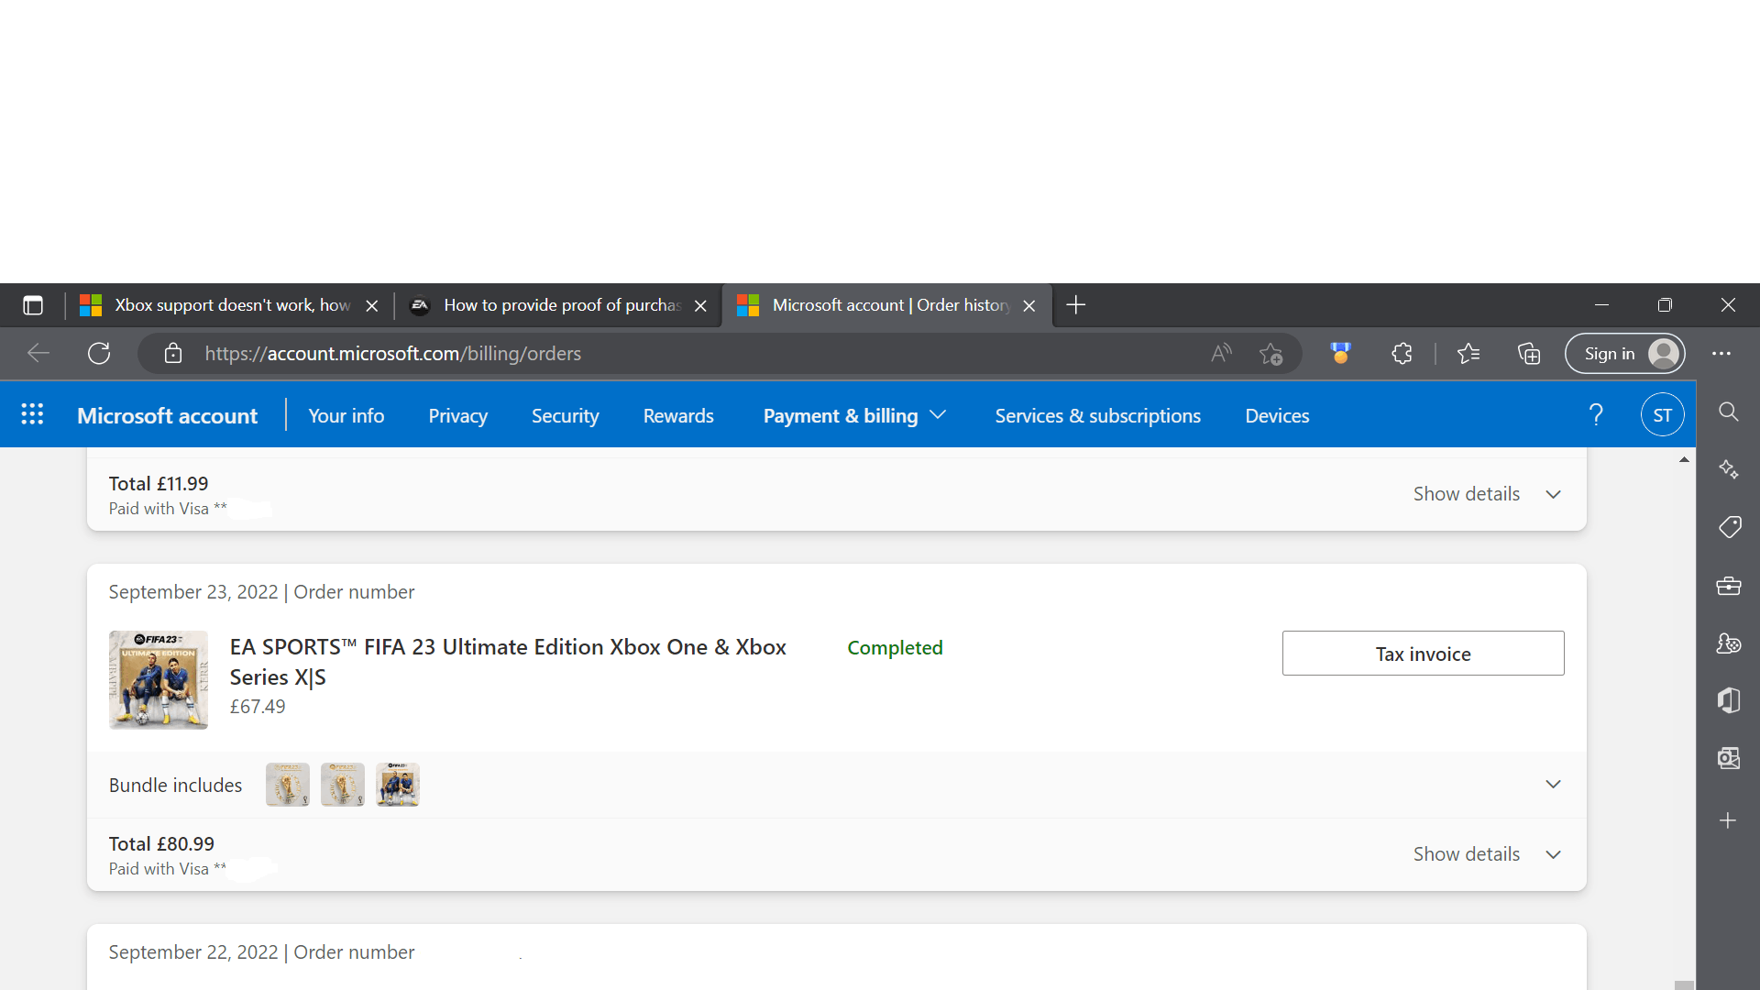Click the Microsoft Edge favorites star icon

1270,353
